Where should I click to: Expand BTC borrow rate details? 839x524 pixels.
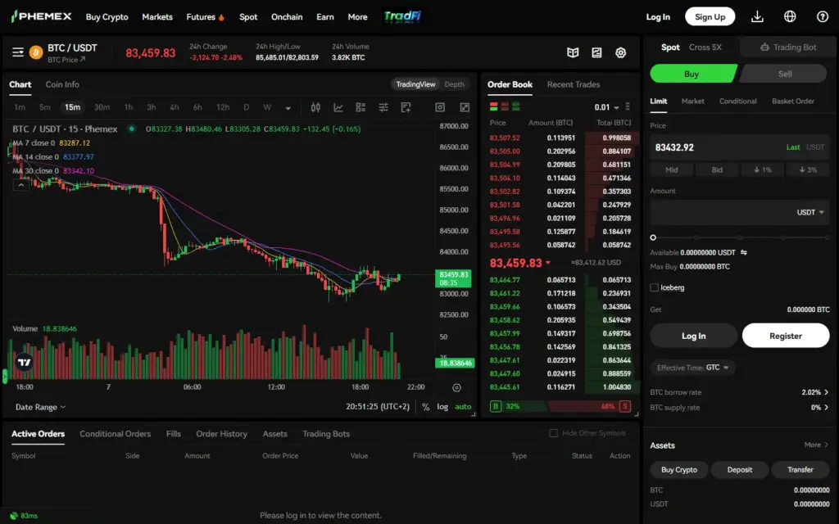click(x=826, y=392)
